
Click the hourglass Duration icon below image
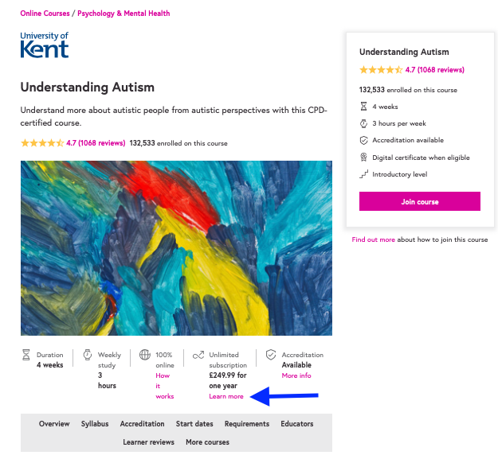click(x=26, y=355)
